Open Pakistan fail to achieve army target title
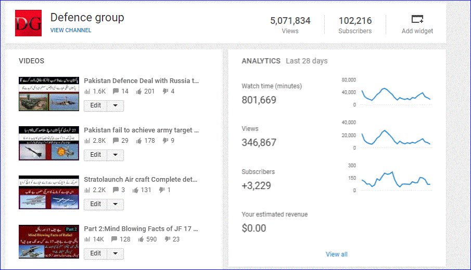The width and height of the screenshot is (471, 270). coord(141,130)
